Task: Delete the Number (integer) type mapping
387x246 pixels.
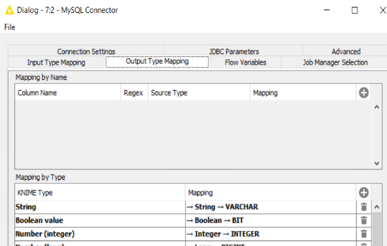Action: pyautogui.click(x=364, y=234)
